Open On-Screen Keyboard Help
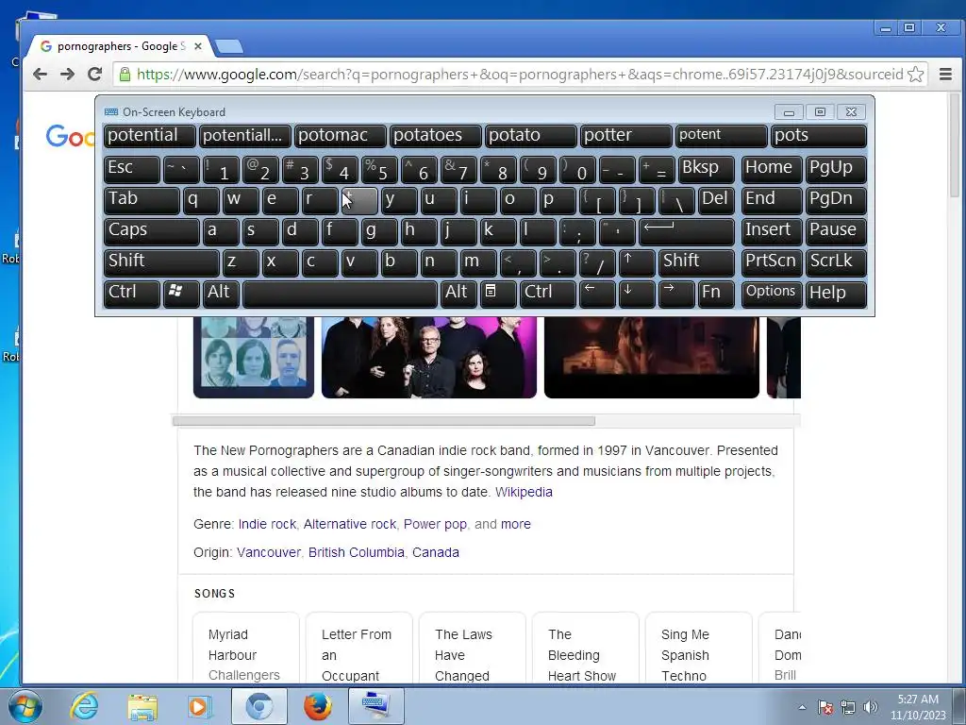This screenshot has width=966, height=725. coord(836,294)
